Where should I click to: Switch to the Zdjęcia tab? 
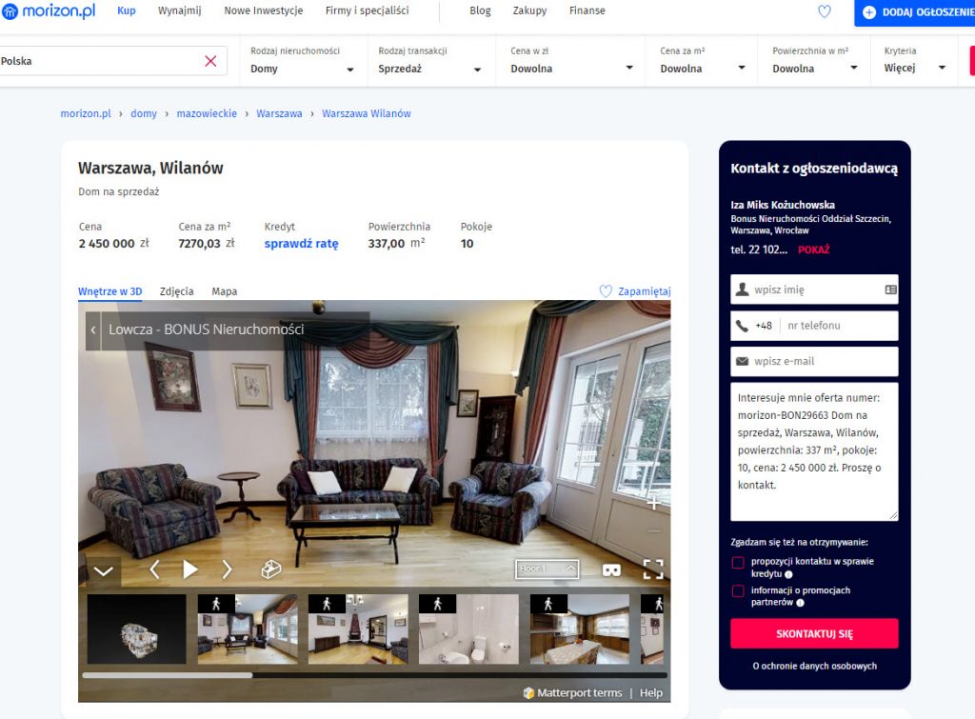pyautogui.click(x=176, y=291)
